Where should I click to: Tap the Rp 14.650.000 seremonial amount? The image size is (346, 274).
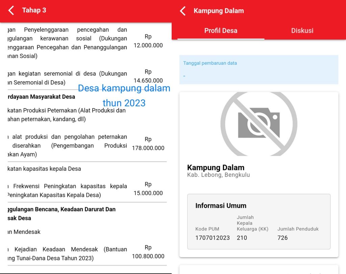coord(148,76)
